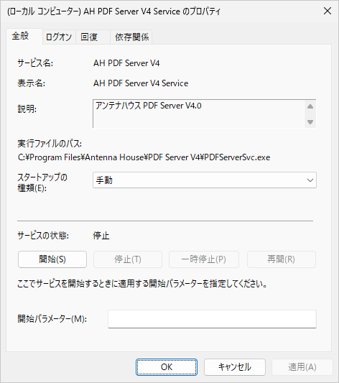Open the 回復 tab
The width and height of the screenshot is (339, 383).
pyautogui.click(x=93, y=37)
